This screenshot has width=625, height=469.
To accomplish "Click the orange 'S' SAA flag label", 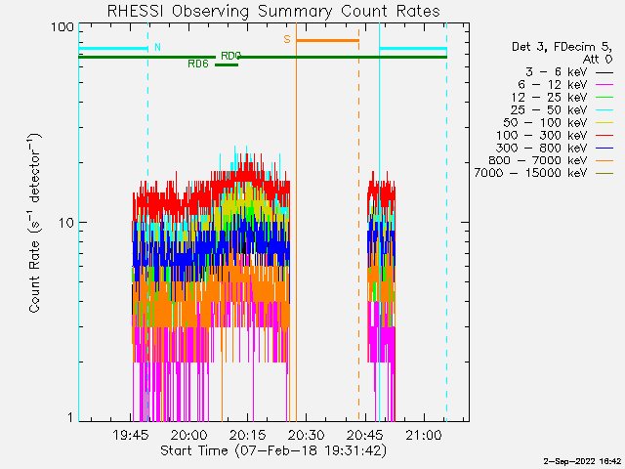I will pyautogui.click(x=287, y=39).
